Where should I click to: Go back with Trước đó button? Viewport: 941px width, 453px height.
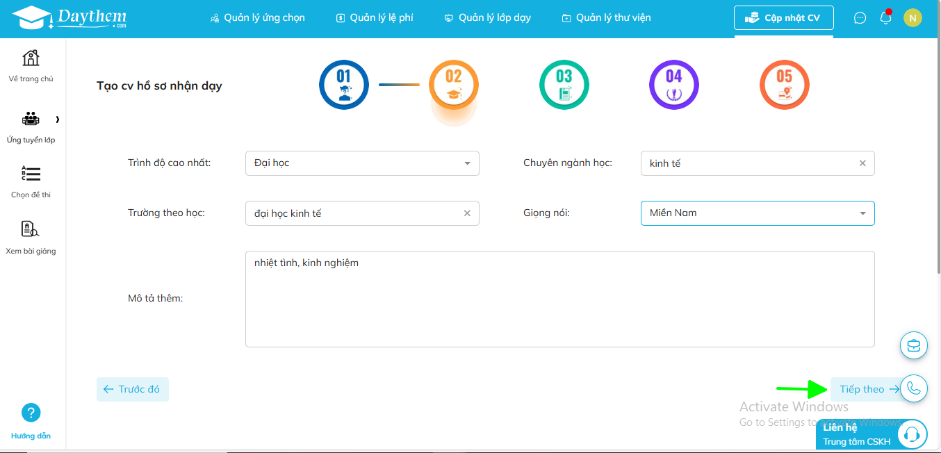(x=133, y=389)
